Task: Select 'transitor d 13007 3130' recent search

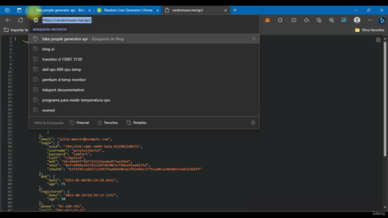Action: pyautogui.click(x=144, y=59)
